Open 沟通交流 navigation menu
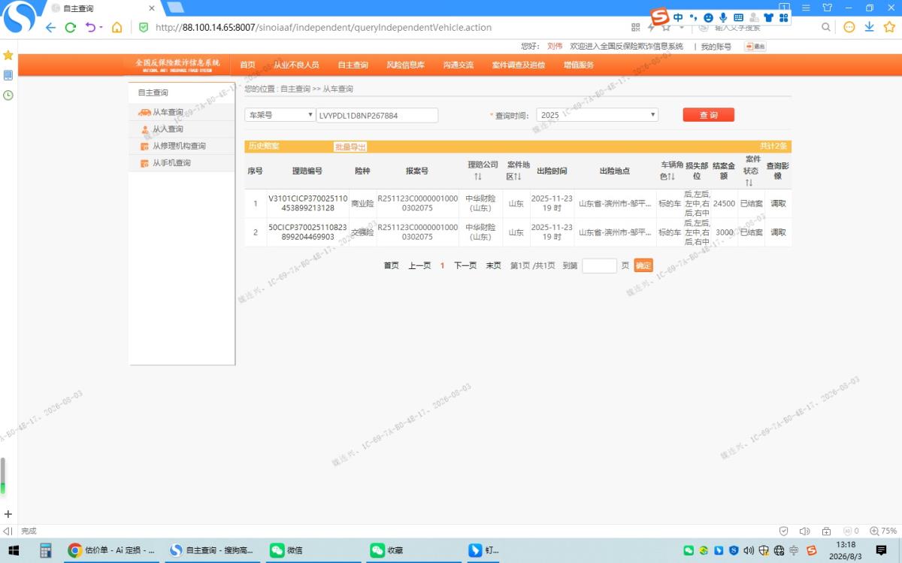The height and width of the screenshot is (563, 902). point(459,65)
